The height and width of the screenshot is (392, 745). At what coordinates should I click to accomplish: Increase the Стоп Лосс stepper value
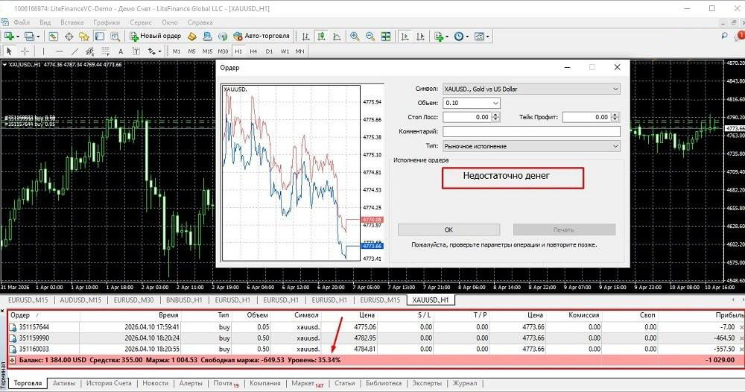495,115
